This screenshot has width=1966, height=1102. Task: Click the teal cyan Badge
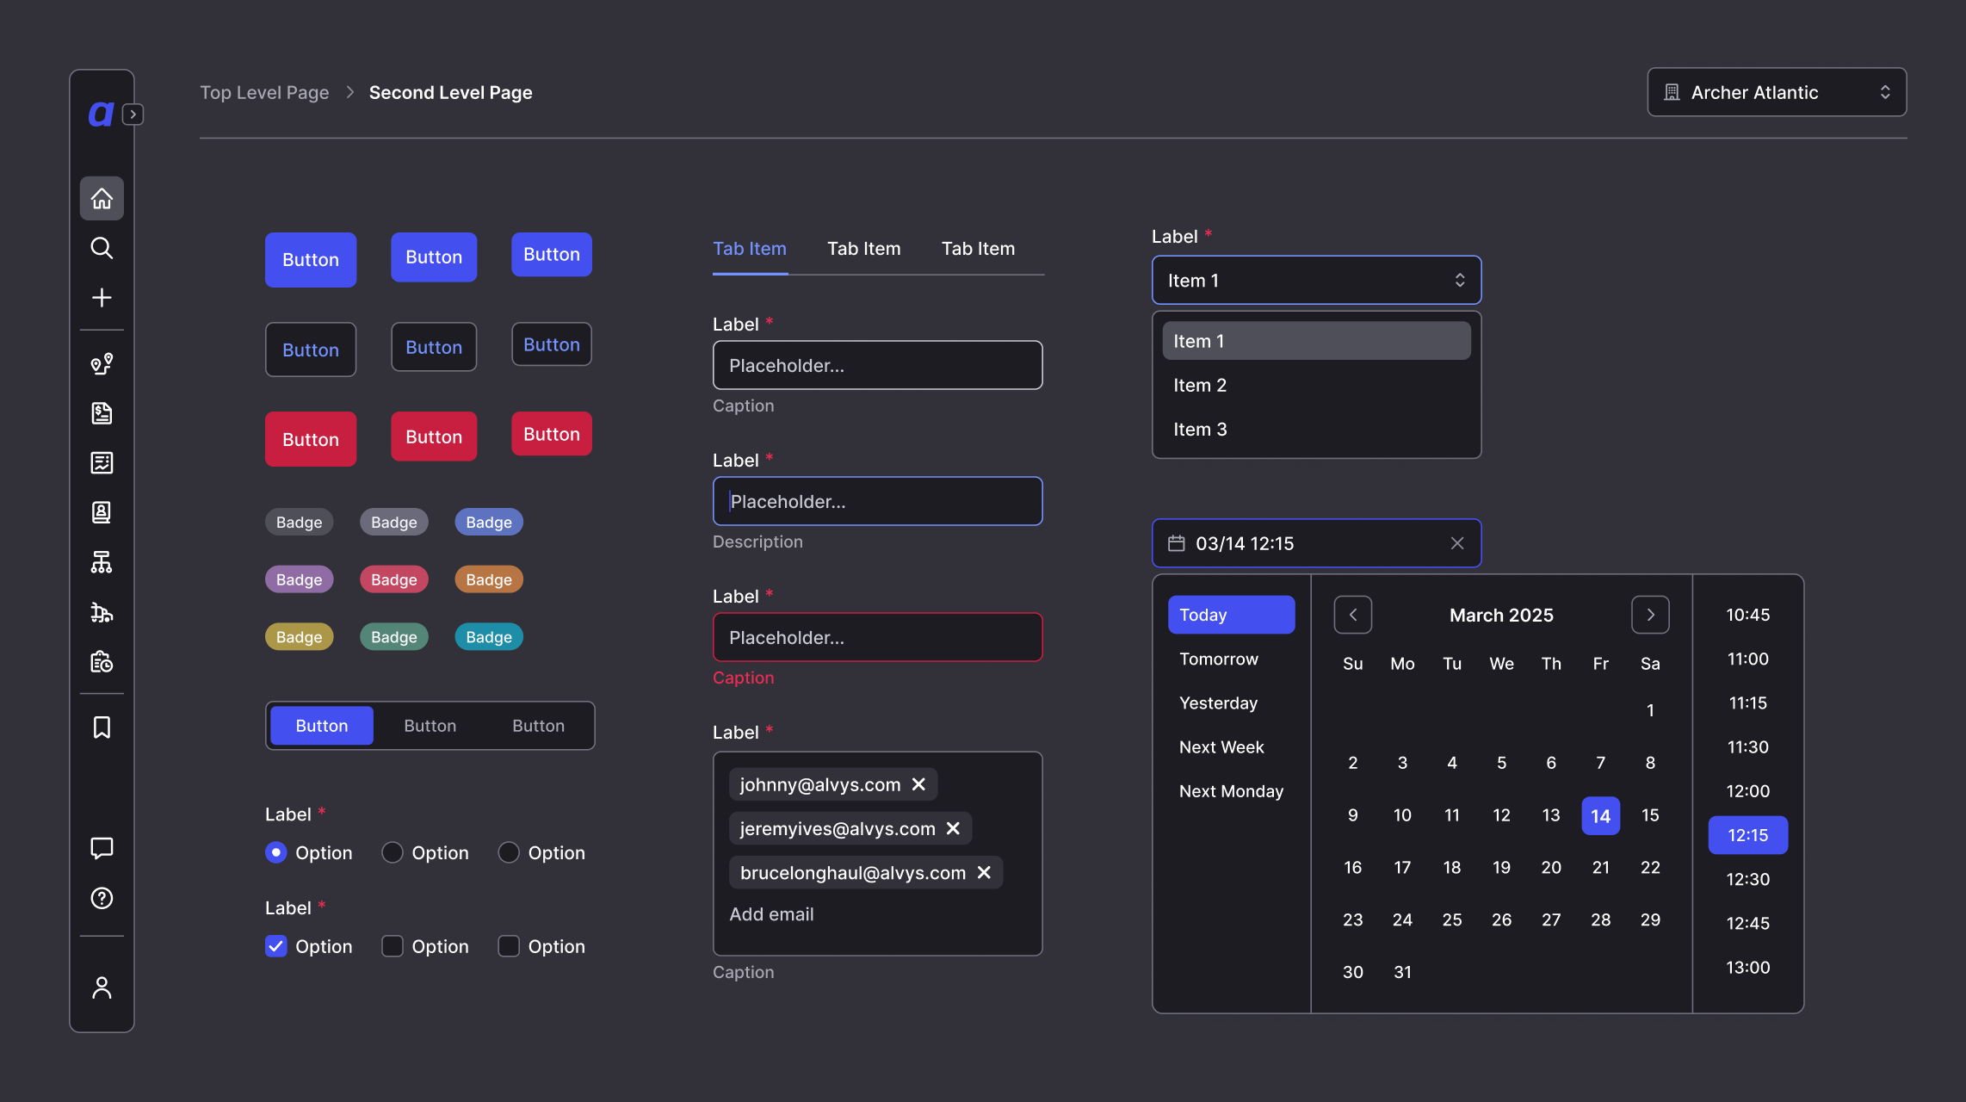(x=489, y=637)
